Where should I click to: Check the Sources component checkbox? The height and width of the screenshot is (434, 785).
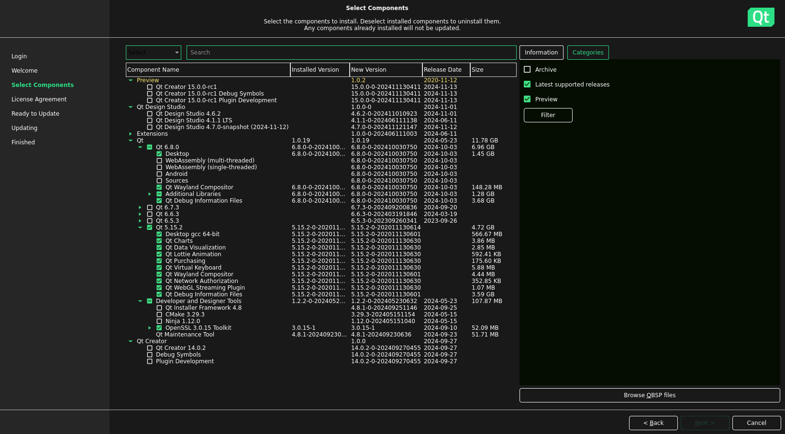coord(159,181)
